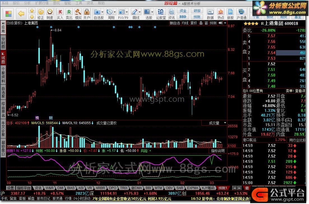
Task: Switch to the EXPMA indicator tab
Action: pos(192,188)
